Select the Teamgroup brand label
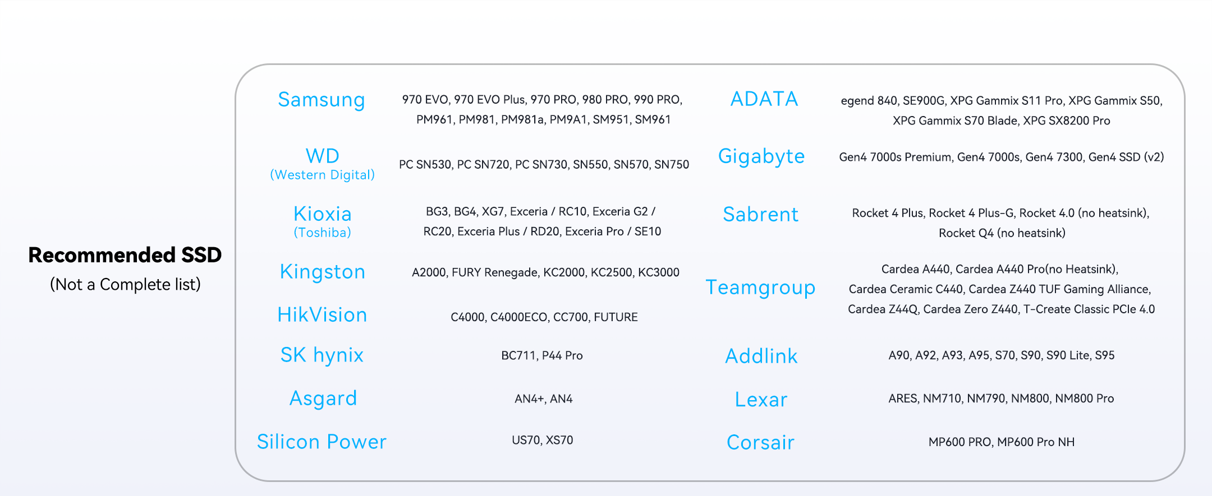1212x496 pixels. pyautogui.click(x=760, y=288)
